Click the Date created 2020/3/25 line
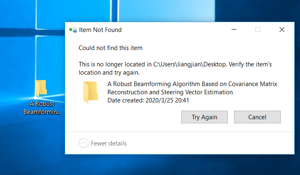 pos(148,100)
